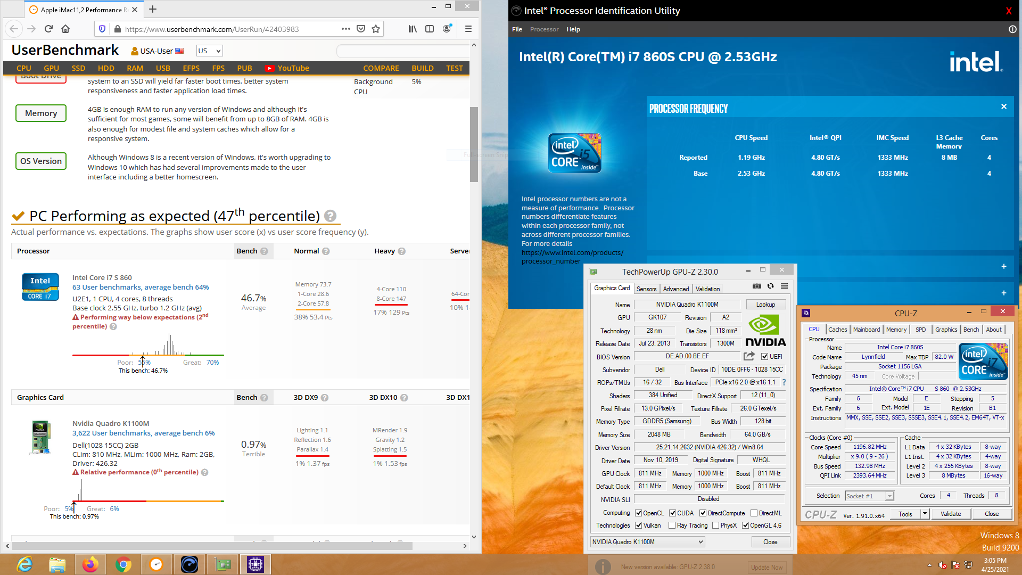
Task: Toggle the Ray Tracing checkbox
Action: coord(672,525)
